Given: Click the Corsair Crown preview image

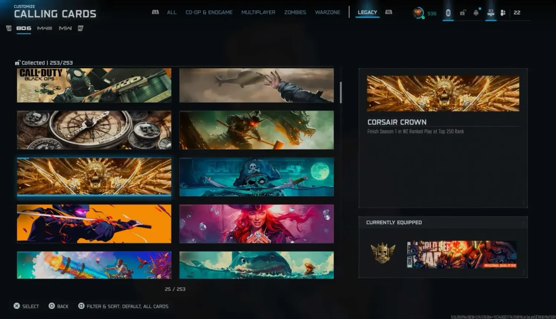Looking at the screenshot, I should coord(443,93).
